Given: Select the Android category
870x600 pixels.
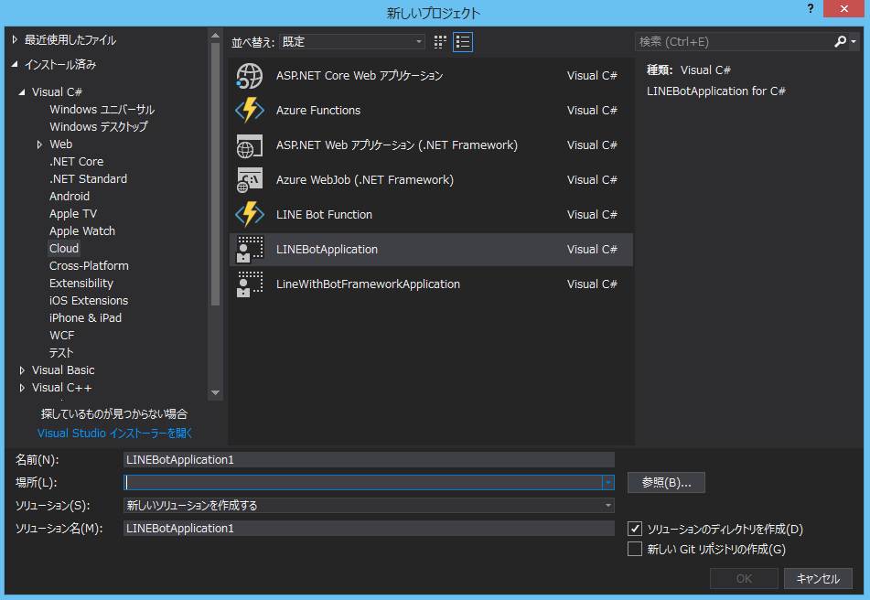Looking at the screenshot, I should click(x=69, y=197).
